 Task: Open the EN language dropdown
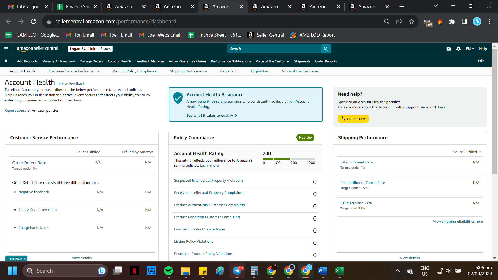click(x=470, y=49)
